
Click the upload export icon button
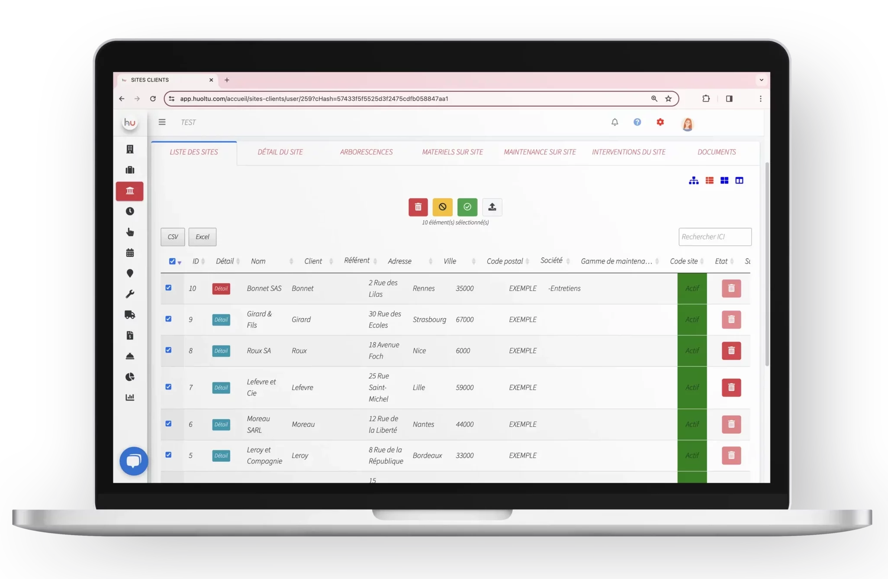coord(492,207)
